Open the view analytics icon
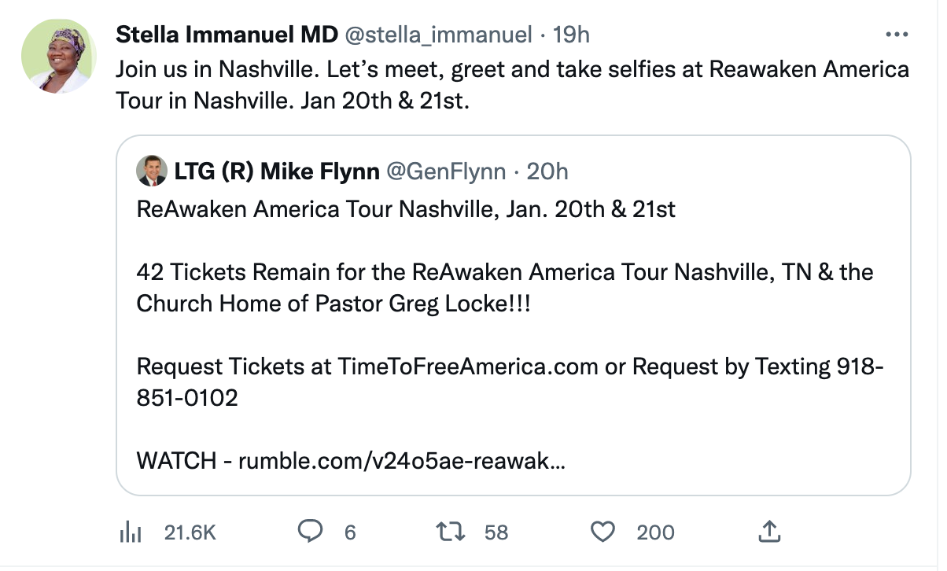This screenshot has width=947, height=571. tap(131, 532)
